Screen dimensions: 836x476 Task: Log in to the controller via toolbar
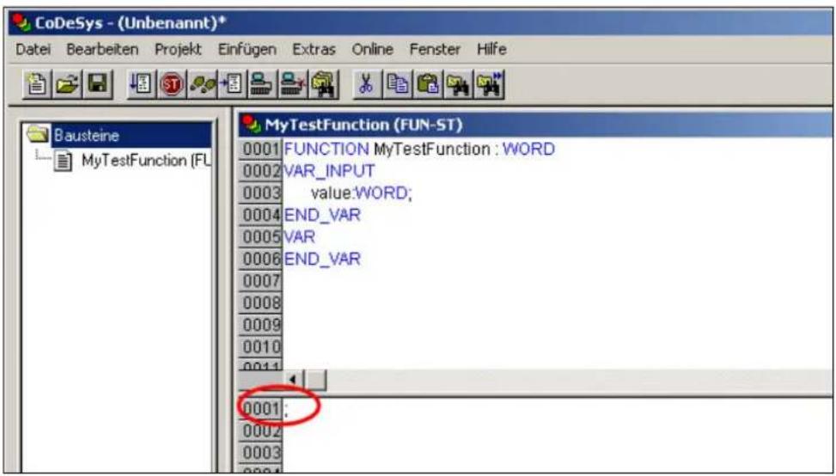(x=260, y=85)
